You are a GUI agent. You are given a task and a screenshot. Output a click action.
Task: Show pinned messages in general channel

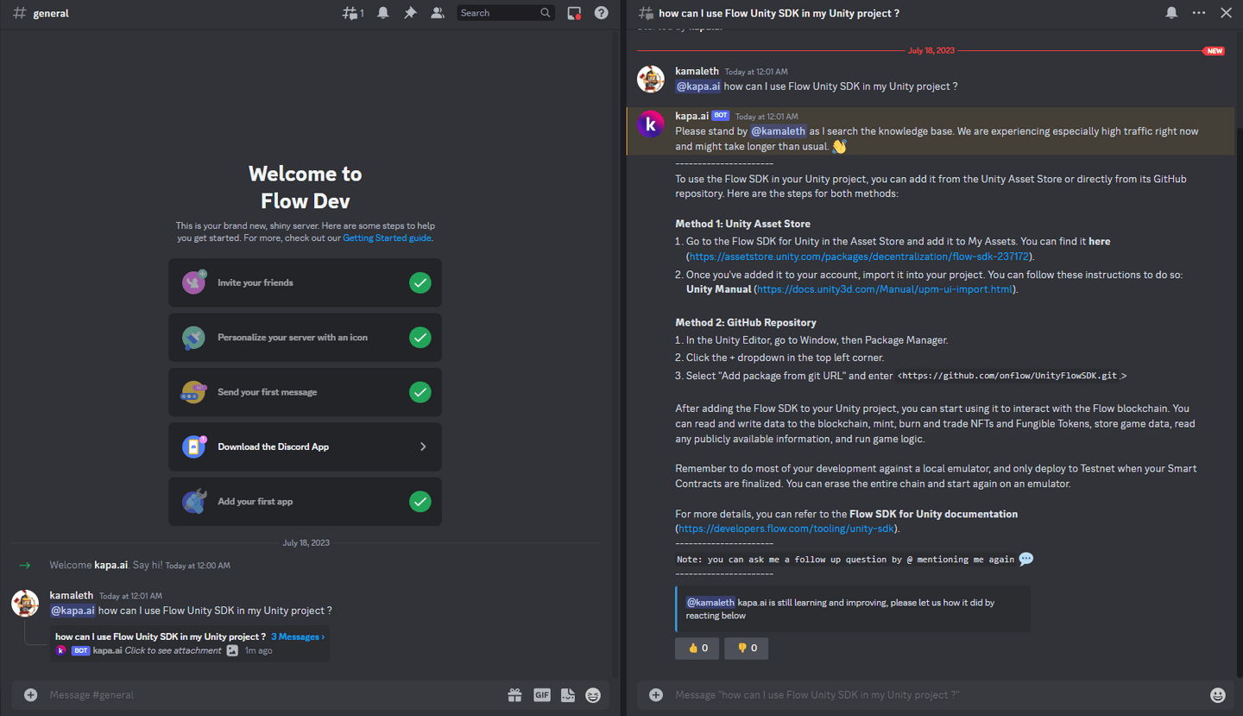pyautogui.click(x=410, y=13)
